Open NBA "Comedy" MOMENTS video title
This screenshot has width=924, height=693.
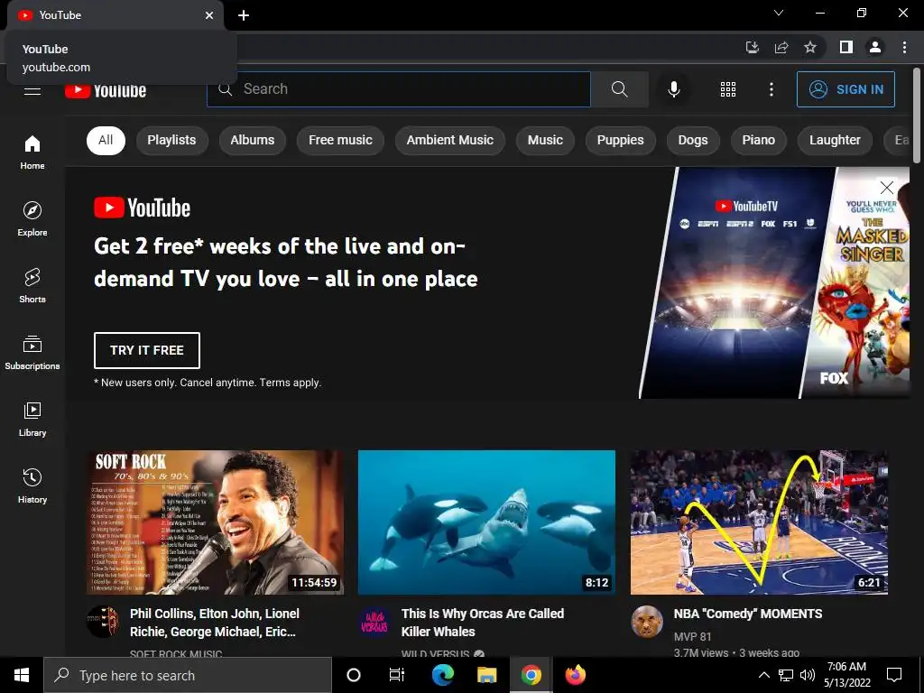748,614
